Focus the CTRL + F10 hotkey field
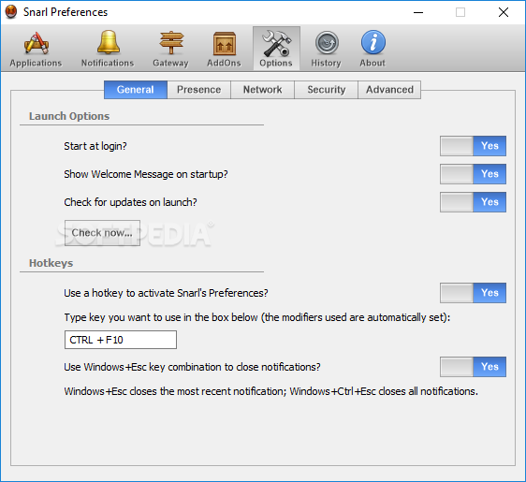Screen dimensions: 526x482 point(121,340)
